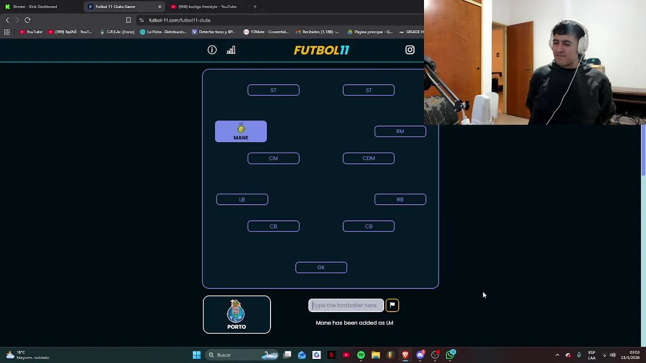This screenshot has height=363, width=646.
Task: Open FL Studio from the taskbar
Action: click(390, 355)
